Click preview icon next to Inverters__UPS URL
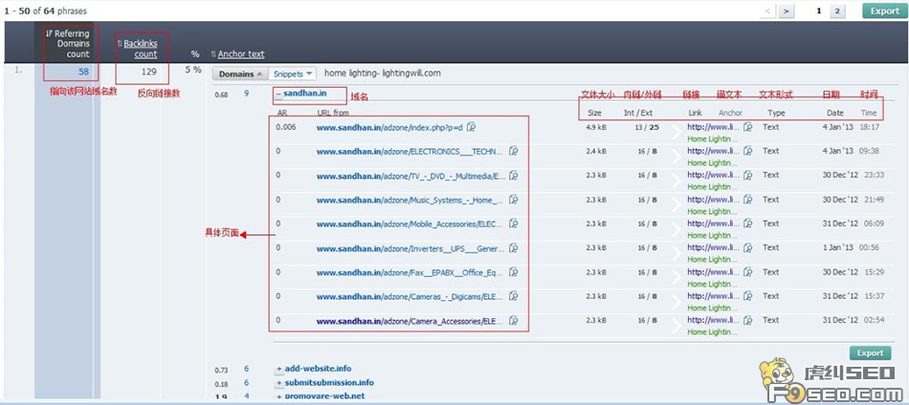 pyautogui.click(x=514, y=248)
